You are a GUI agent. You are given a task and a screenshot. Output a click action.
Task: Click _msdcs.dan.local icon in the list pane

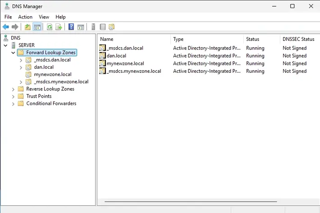point(102,48)
